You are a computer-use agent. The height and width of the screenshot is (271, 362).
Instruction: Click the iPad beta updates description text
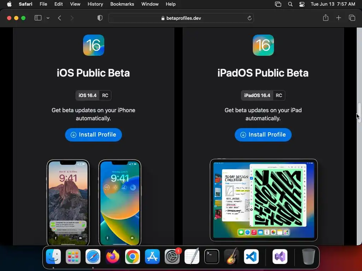pyautogui.click(x=263, y=114)
